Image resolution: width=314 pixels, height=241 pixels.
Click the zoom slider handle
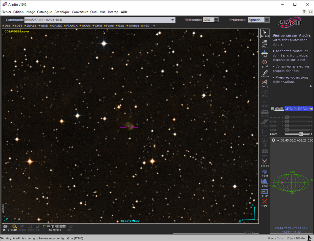pos(301,134)
